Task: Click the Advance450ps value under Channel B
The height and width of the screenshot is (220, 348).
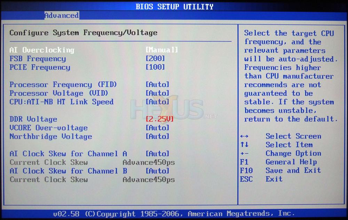Action: 149,180
